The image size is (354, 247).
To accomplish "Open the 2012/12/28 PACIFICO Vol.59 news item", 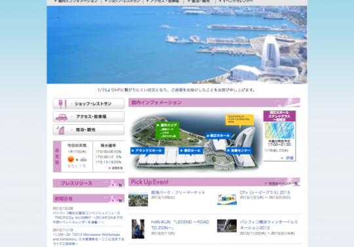I will coord(88,217).
